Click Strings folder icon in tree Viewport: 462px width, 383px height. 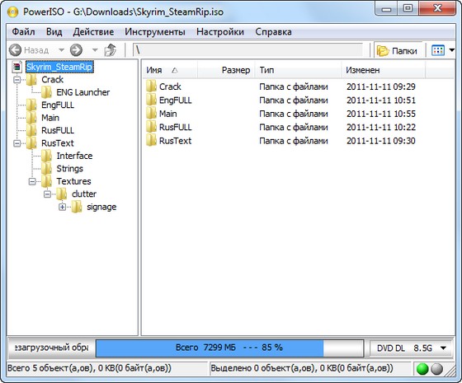click(46, 169)
